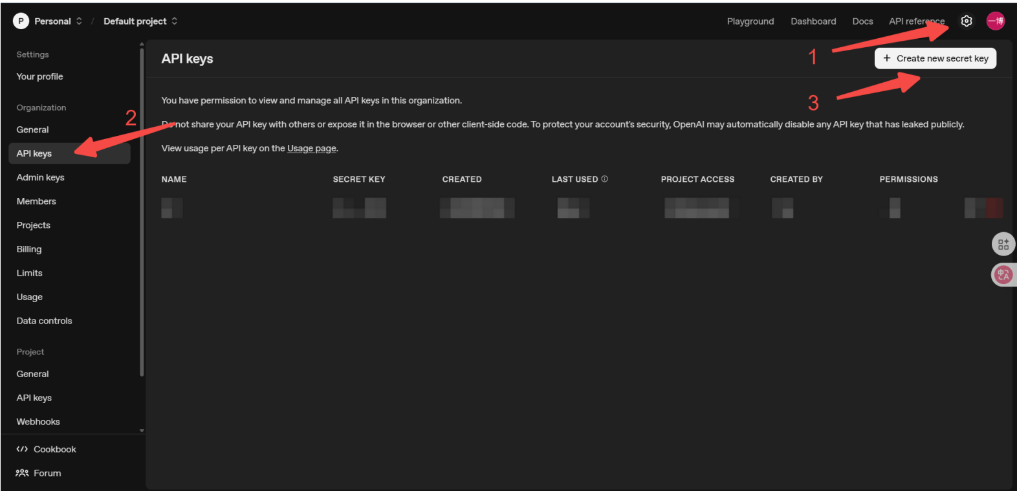Click the PERMISSIONS column header
Viewport: 1017px width, 491px height.
908,179
